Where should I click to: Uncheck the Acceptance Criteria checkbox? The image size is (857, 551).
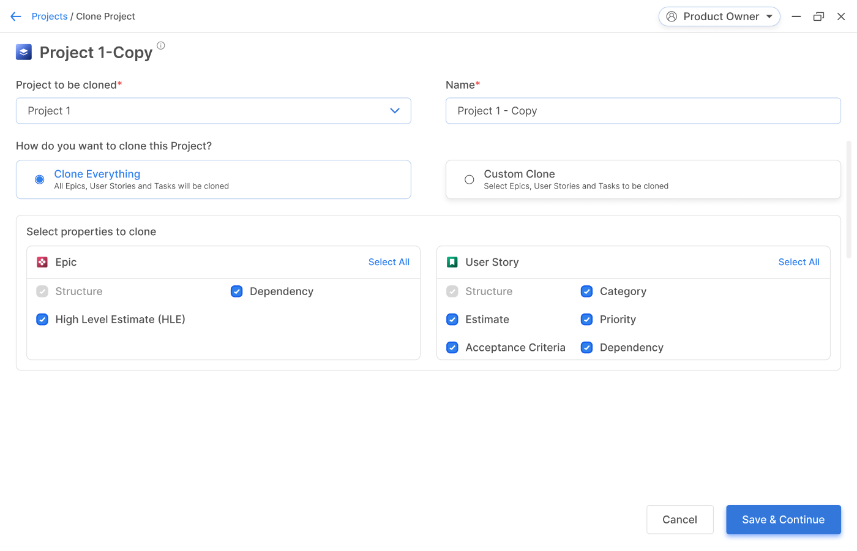[452, 348]
